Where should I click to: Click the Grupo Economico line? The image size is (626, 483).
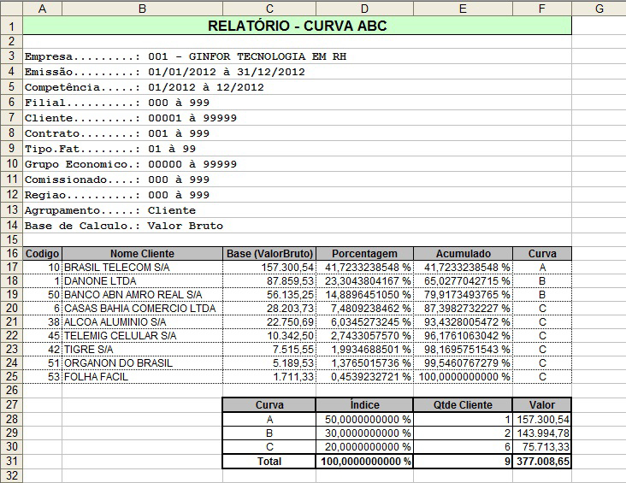pos(131,164)
